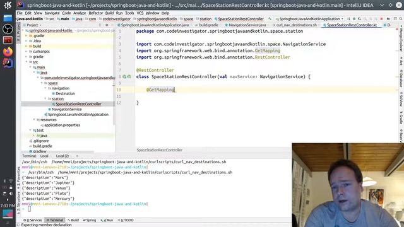This screenshot has height=227, width=404.
Task: Click the Debug bug icon in toolbar
Action: (x=354, y=19)
